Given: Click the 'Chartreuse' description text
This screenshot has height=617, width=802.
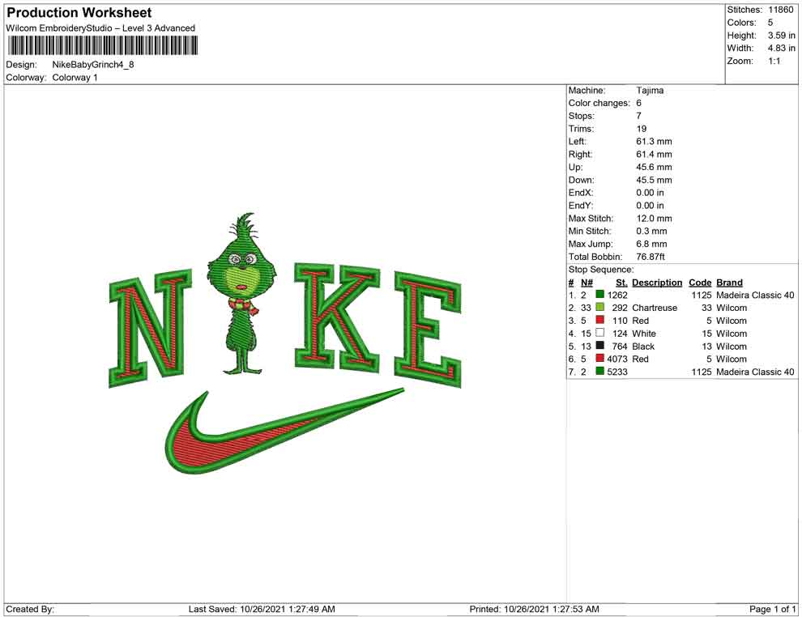Looking at the screenshot, I should pos(655,308).
